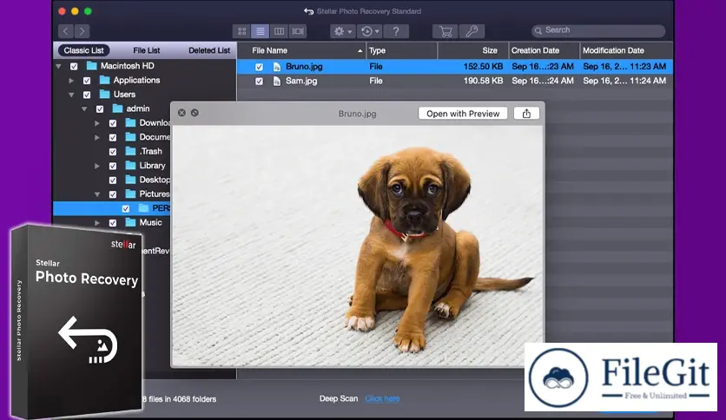Select the Pictures folder icon
The height and width of the screenshot is (420, 726).
(130, 194)
